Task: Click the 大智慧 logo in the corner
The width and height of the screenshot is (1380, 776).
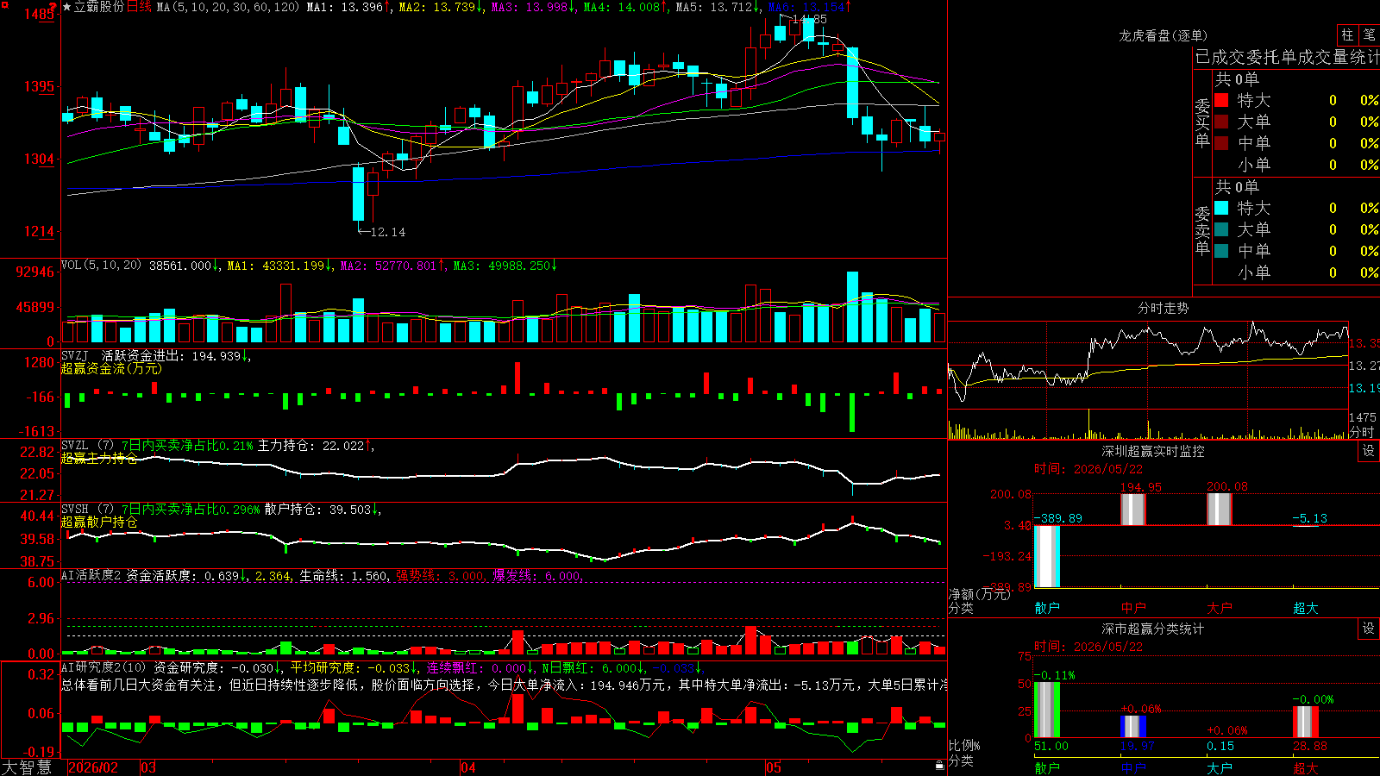Action: click(27, 767)
